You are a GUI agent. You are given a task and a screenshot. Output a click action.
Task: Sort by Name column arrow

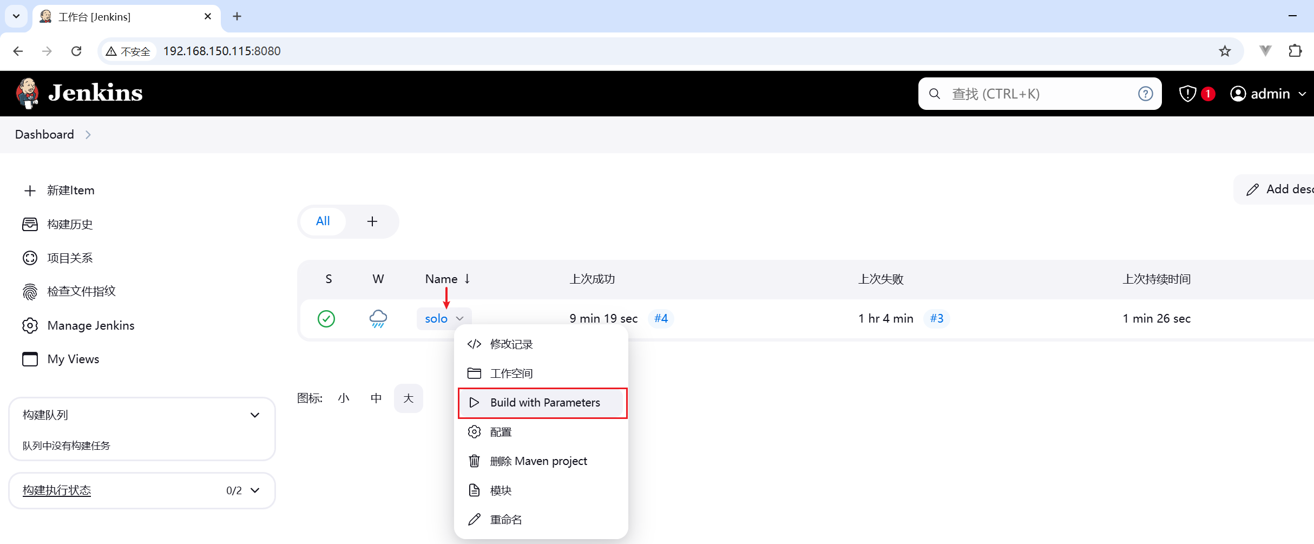pyautogui.click(x=467, y=279)
